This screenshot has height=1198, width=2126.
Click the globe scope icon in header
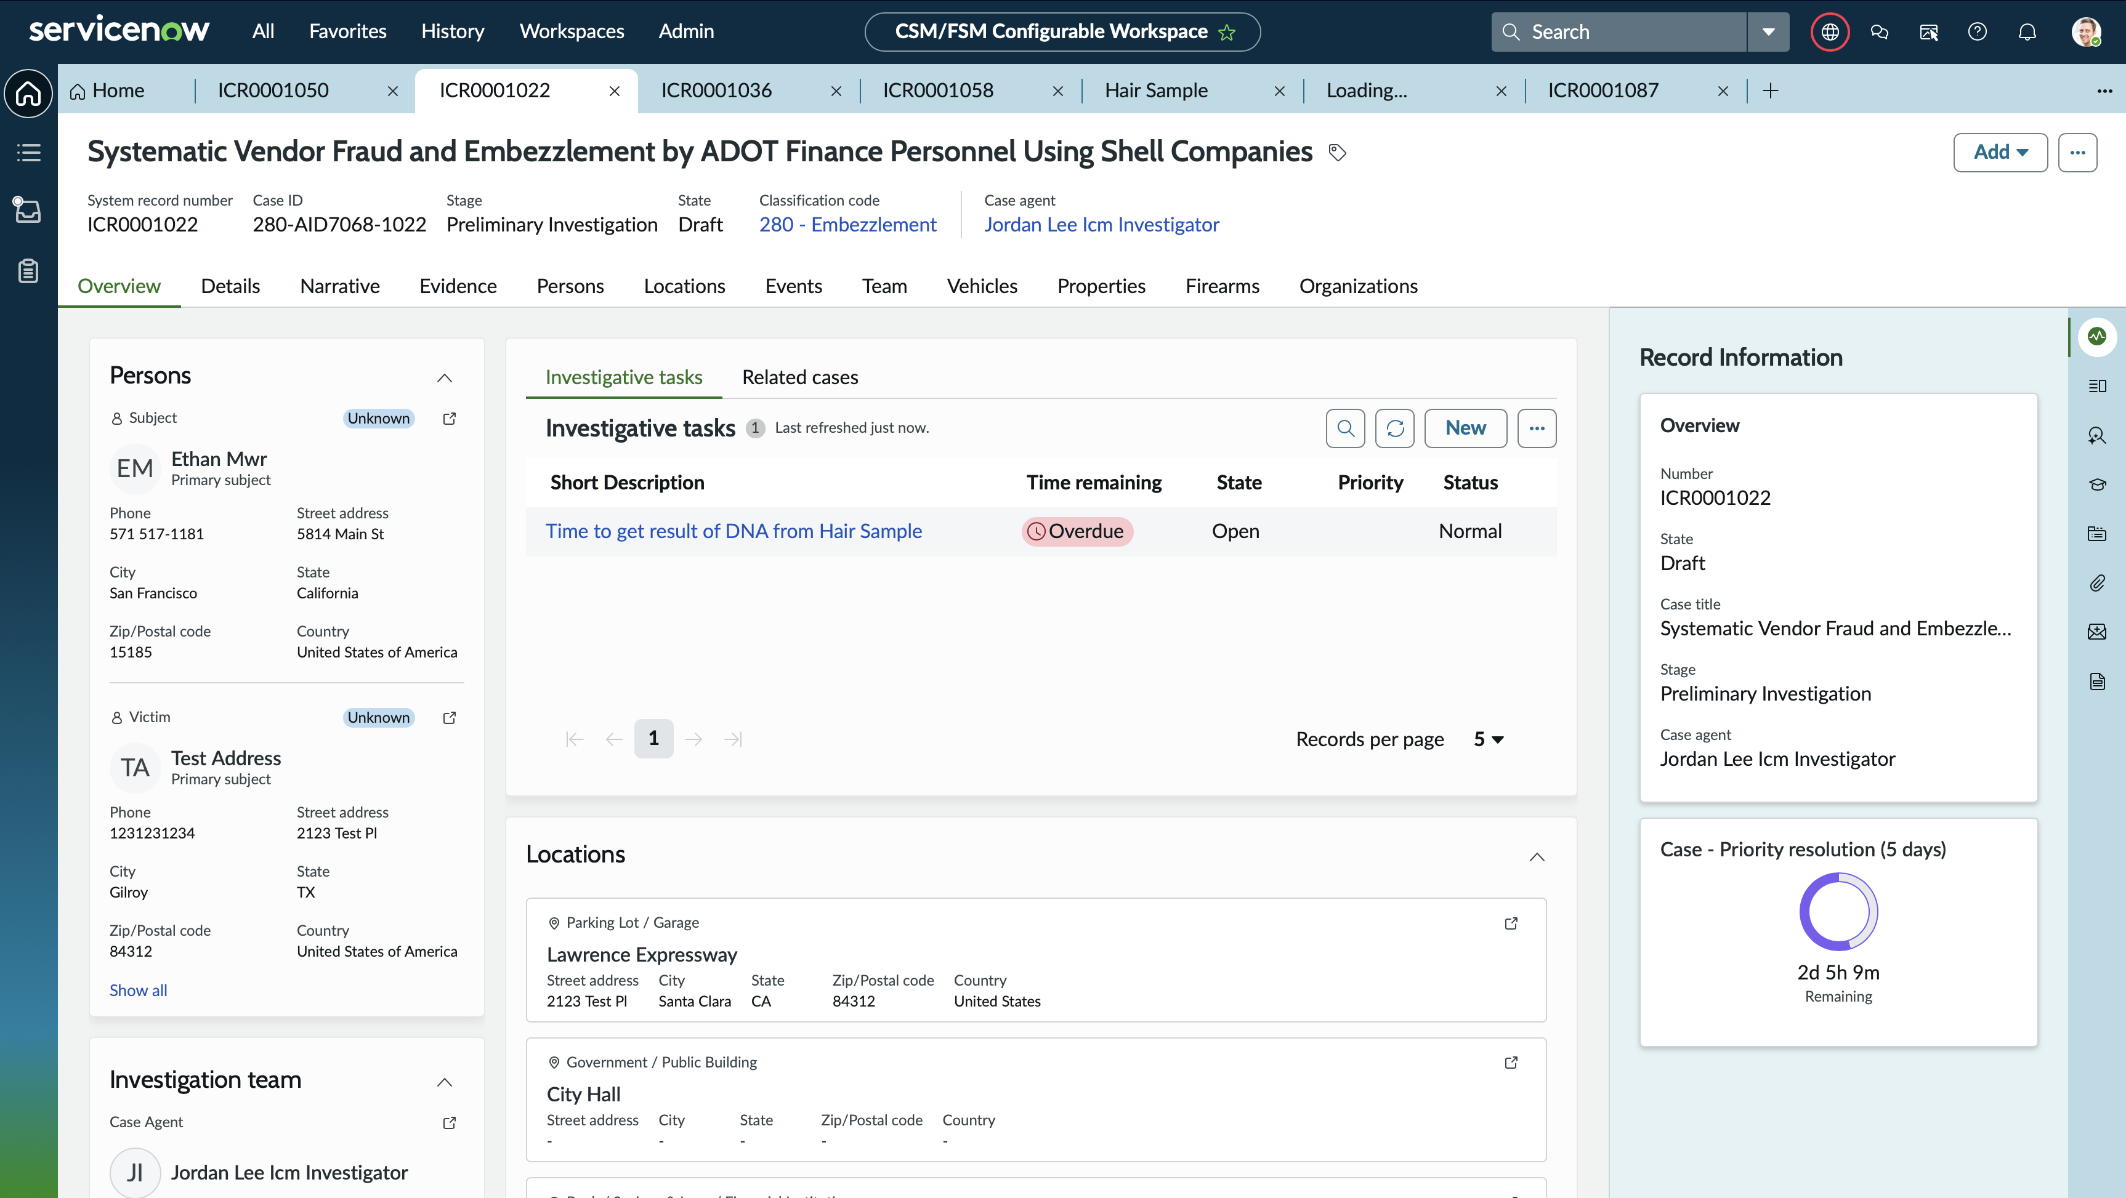(1830, 31)
